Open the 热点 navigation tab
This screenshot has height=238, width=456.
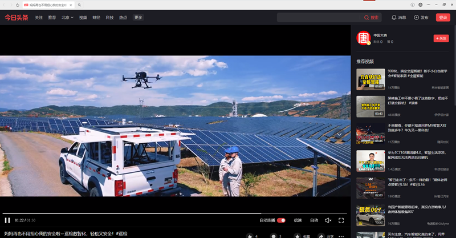(123, 18)
